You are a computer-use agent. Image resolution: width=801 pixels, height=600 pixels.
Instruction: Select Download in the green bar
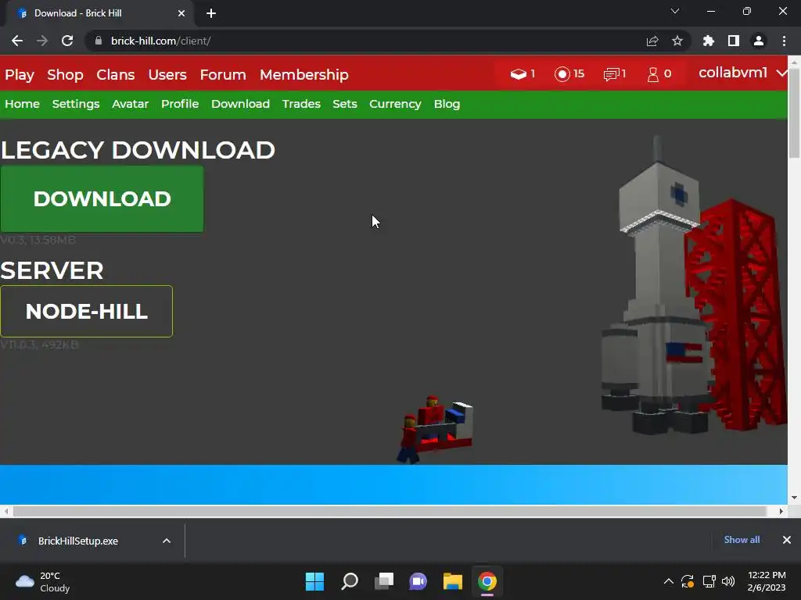pos(241,104)
